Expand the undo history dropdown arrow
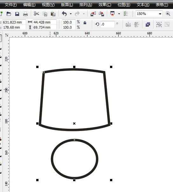 71,14
